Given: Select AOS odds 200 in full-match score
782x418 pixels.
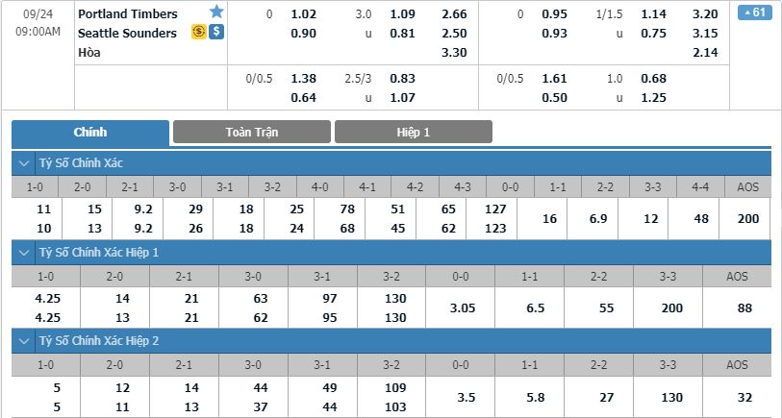Looking at the screenshot, I should [x=748, y=219].
